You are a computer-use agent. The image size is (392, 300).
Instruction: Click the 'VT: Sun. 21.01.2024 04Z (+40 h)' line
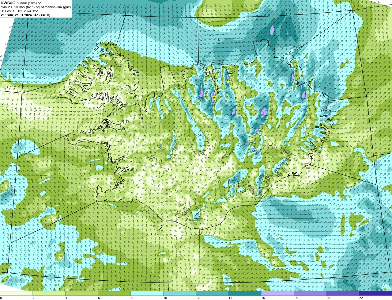[x=26, y=15]
